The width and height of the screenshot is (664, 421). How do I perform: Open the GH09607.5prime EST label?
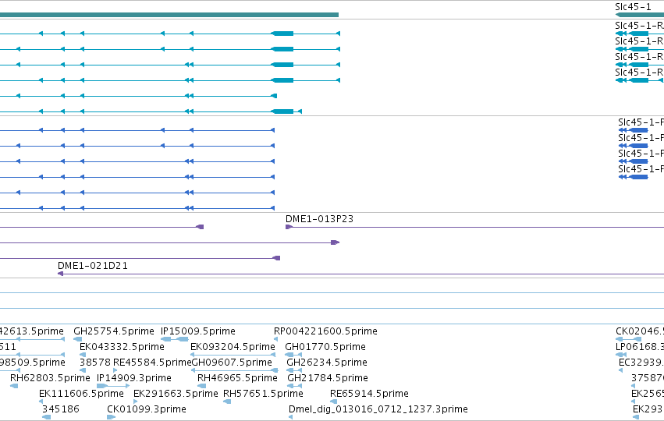click(x=232, y=363)
